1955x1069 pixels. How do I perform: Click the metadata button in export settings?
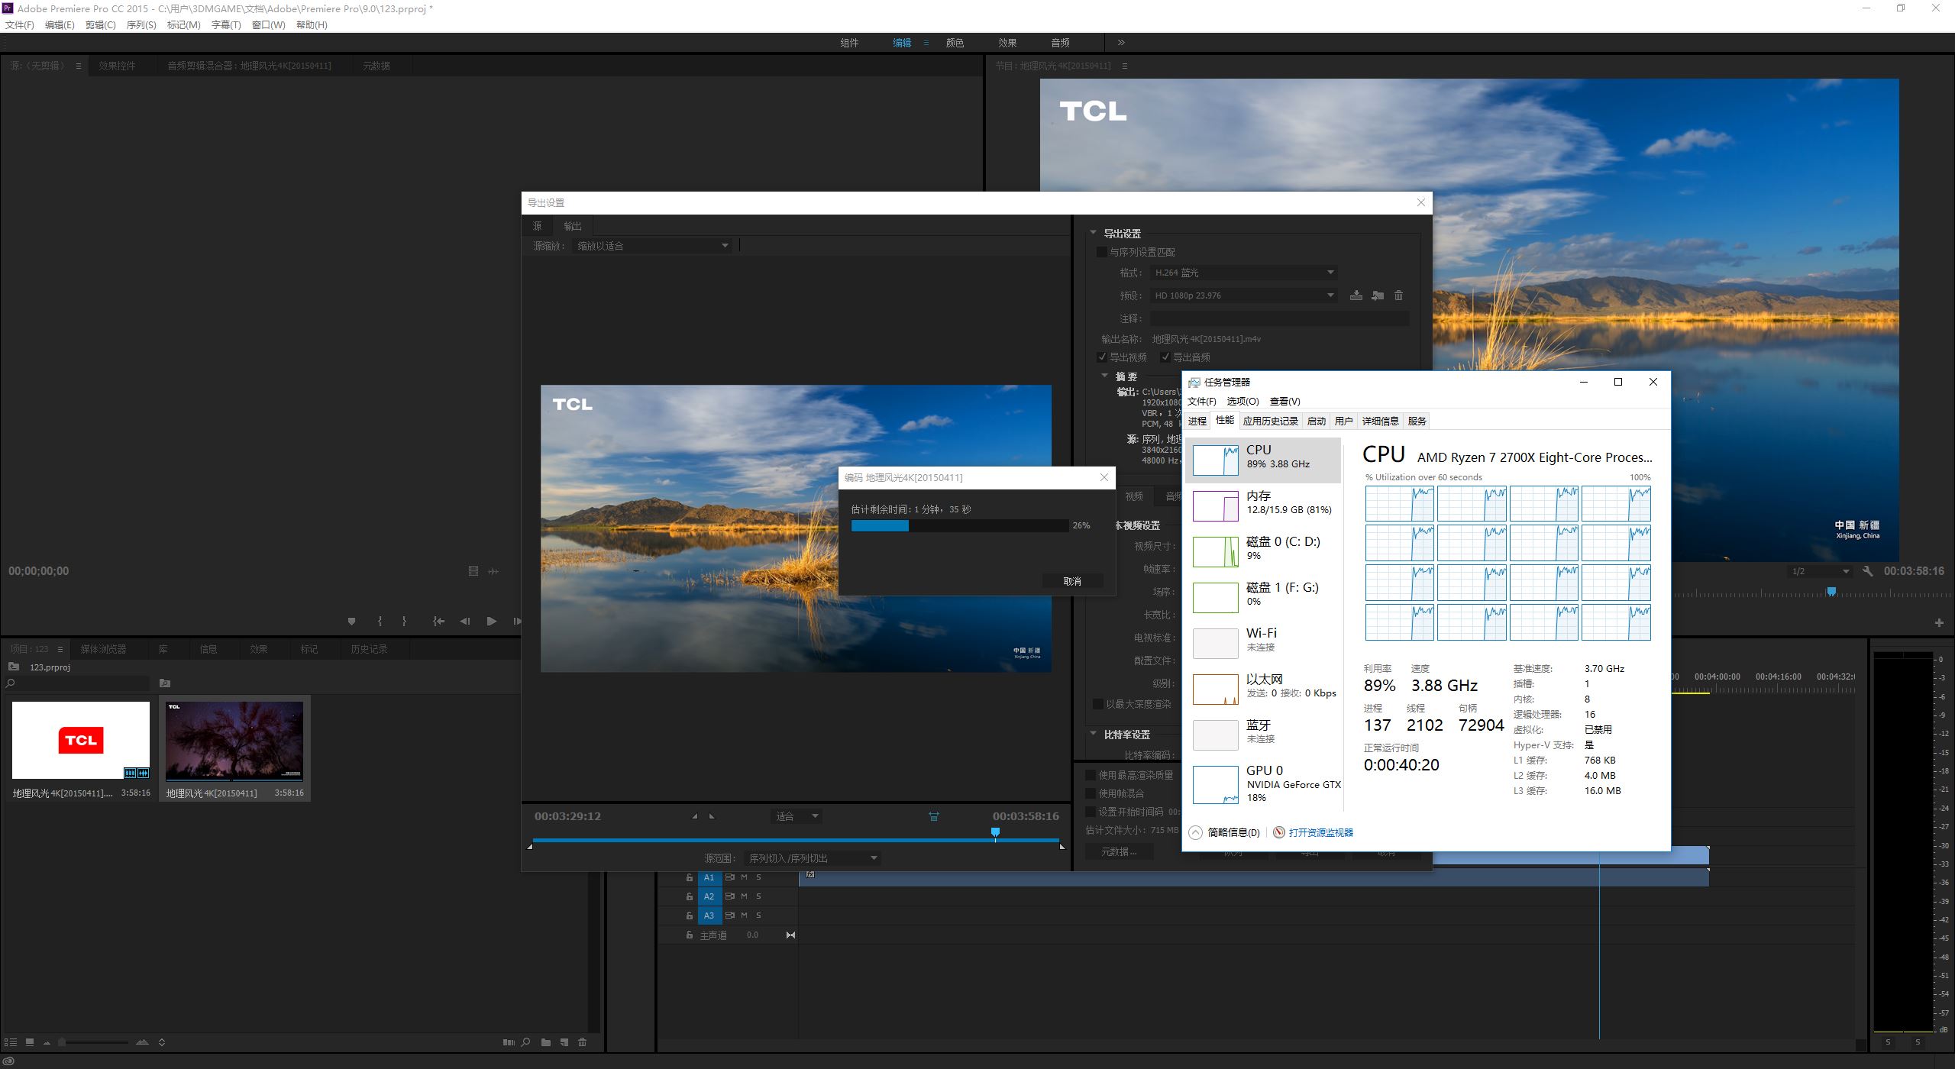coord(1118,852)
